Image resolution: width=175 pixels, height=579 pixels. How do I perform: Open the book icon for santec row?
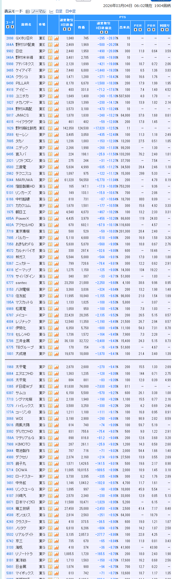(50, 283)
